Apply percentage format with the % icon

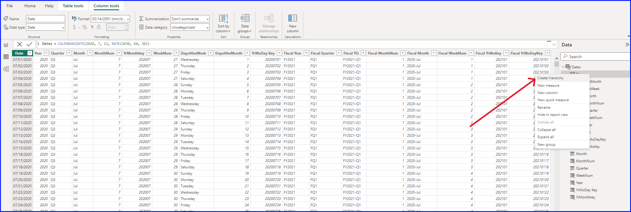pos(85,27)
